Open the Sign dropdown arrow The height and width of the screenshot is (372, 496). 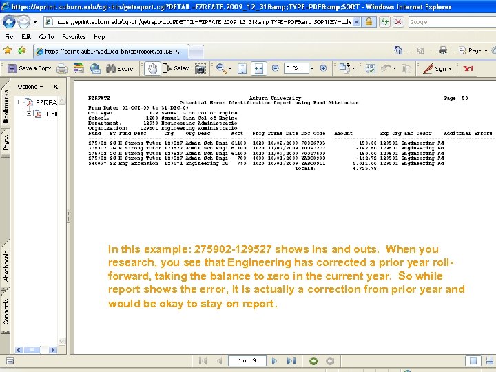tap(450, 69)
